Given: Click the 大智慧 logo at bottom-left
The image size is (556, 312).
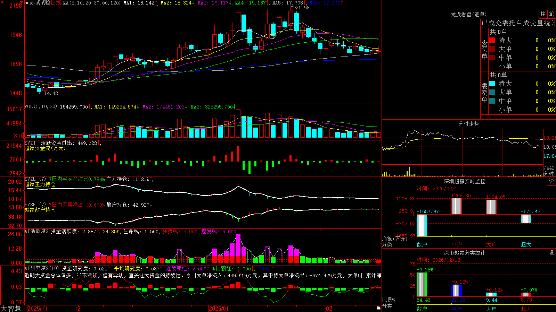Looking at the screenshot, I should click(11, 309).
